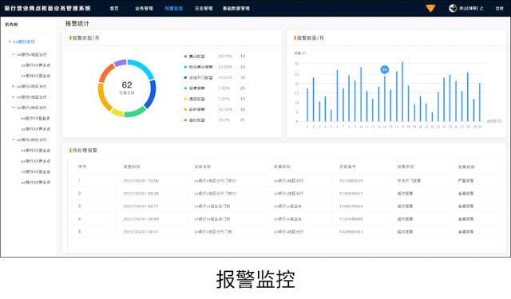Viewport: 511px width, 299px height.
Task: Click the 注销 logout link
Action: pyautogui.click(x=499, y=9)
